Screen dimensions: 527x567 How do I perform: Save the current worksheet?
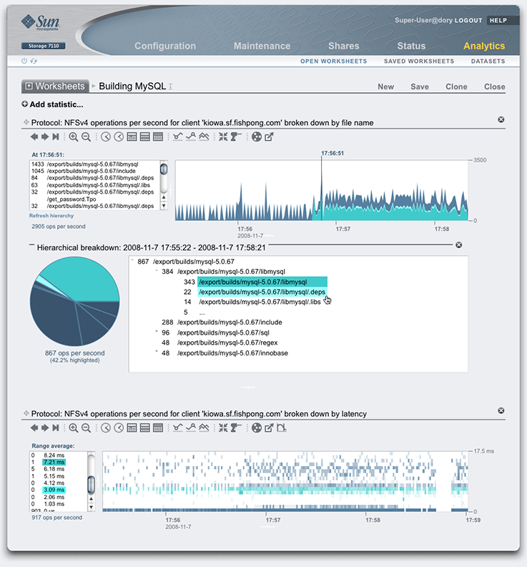[x=420, y=87]
